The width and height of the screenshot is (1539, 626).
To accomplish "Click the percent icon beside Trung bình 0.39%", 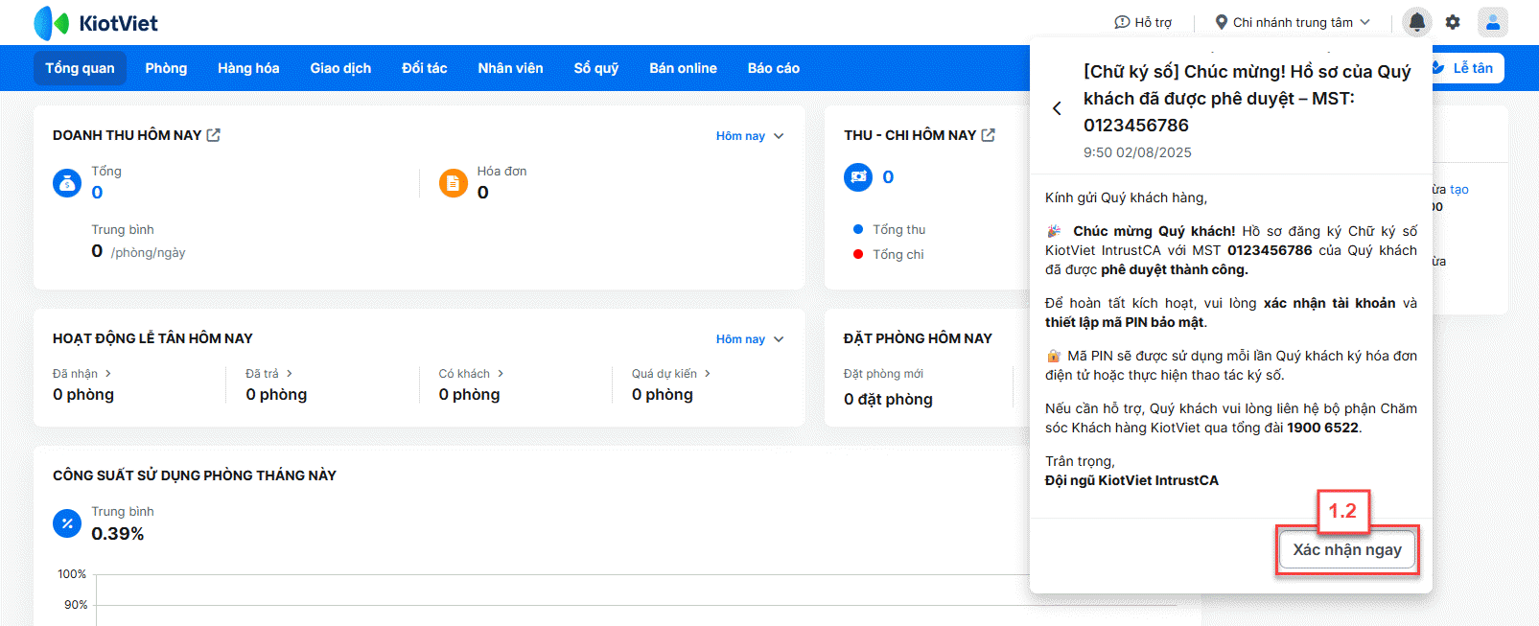I will [67, 523].
